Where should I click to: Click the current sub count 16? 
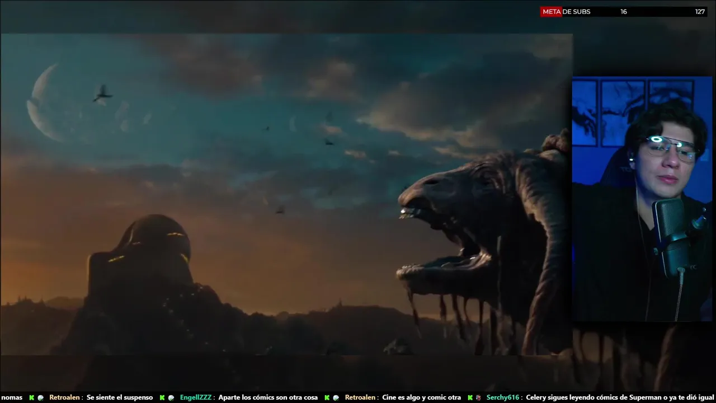point(624,12)
